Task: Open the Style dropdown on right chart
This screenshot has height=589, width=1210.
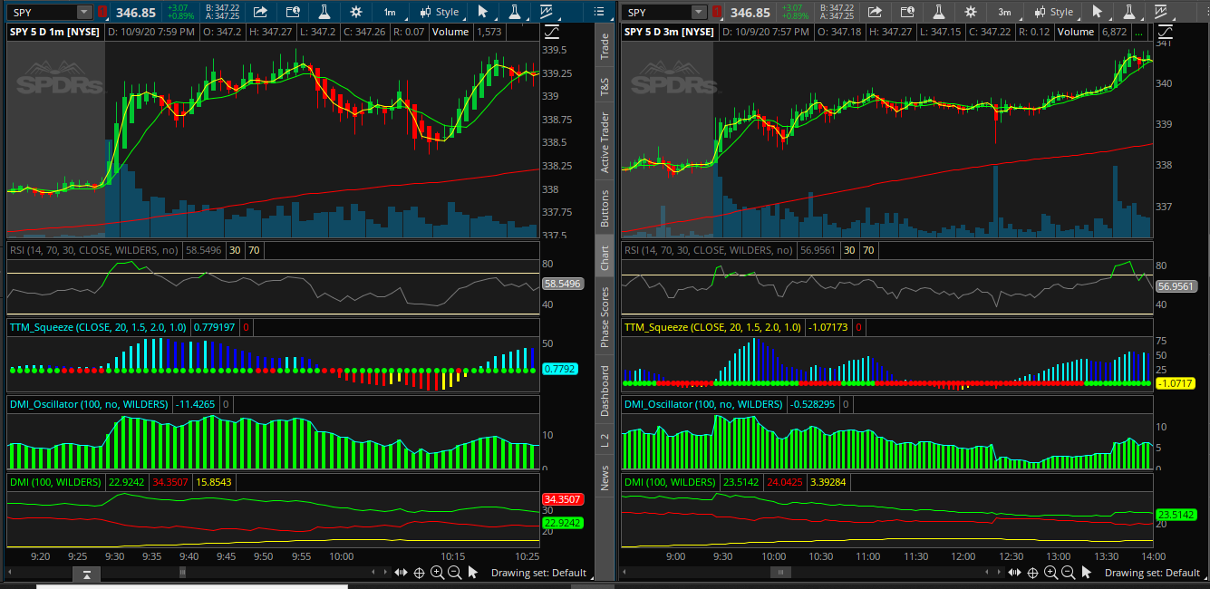Action: click(1053, 13)
